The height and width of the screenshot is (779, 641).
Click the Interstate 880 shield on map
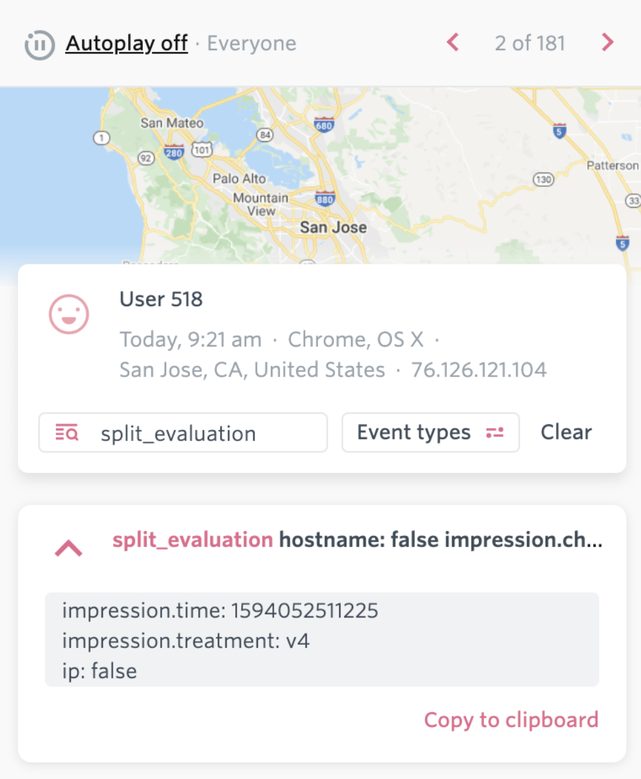[324, 199]
